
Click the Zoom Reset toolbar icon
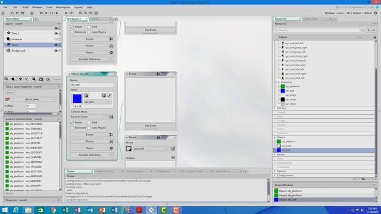86,13
